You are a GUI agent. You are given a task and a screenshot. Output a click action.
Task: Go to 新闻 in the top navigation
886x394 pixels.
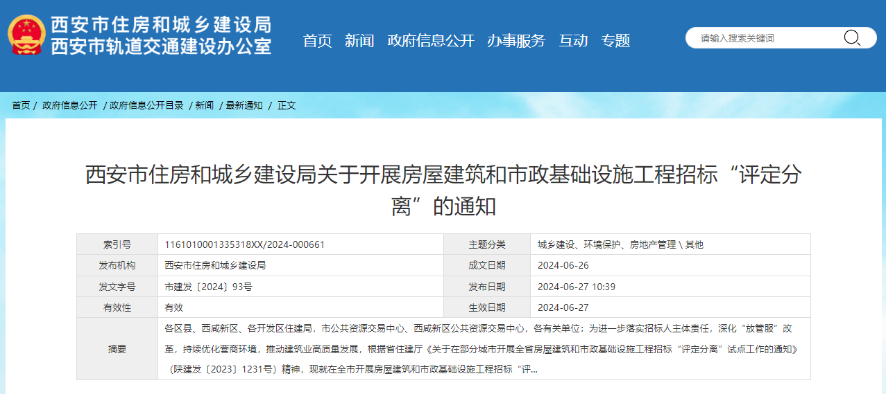tap(359, 41)
